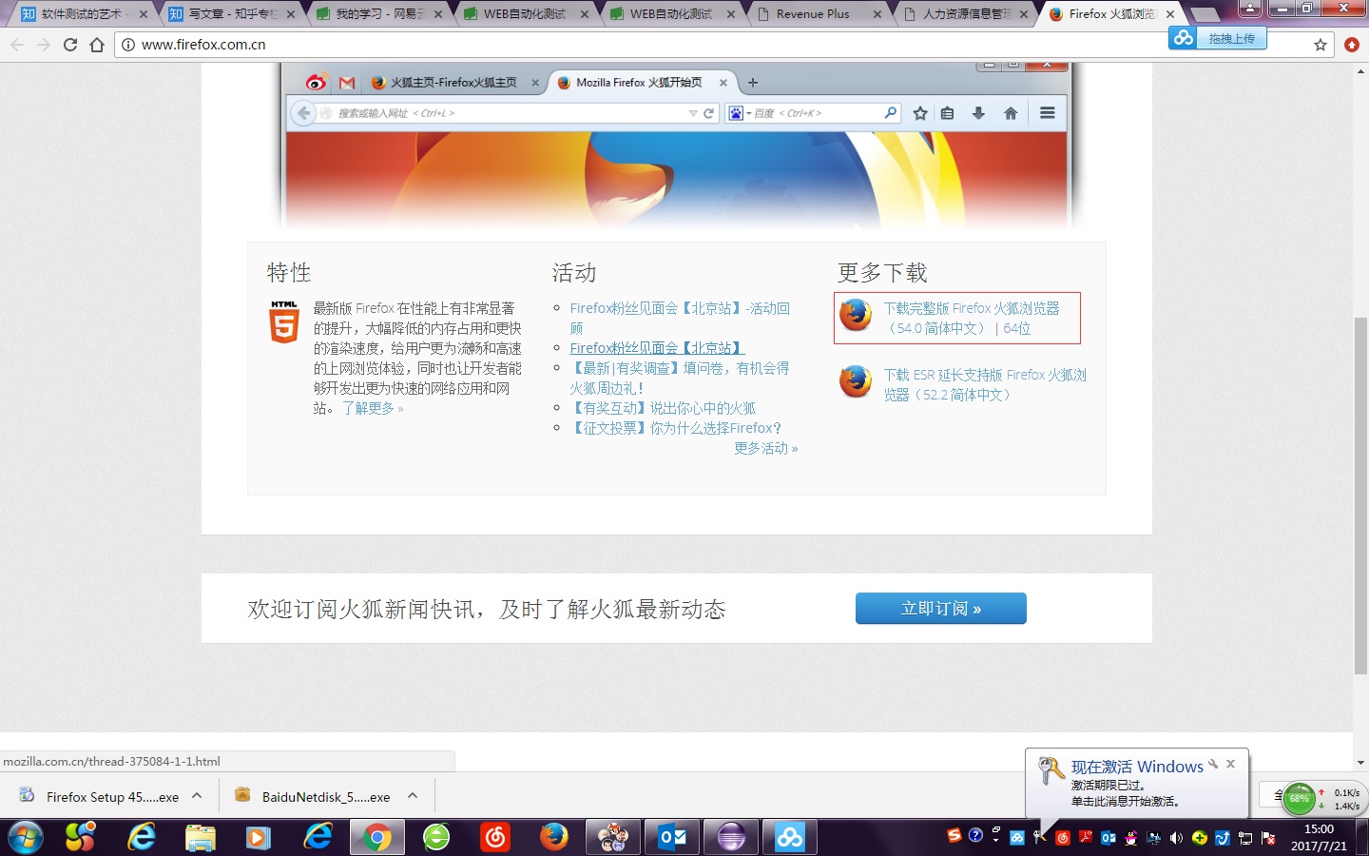Bookmark this page with the star icon
Viewport: 1369px width, 856px height.
click(x=1321, y=45)
